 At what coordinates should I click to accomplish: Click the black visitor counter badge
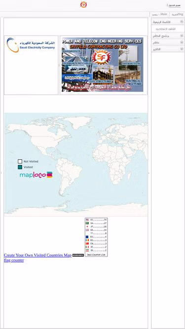pyautogui.click(x=78, y=256)
